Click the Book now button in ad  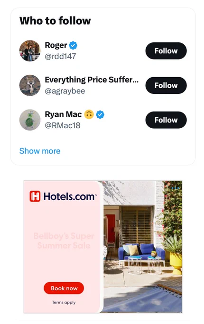(x=64, y=288)
